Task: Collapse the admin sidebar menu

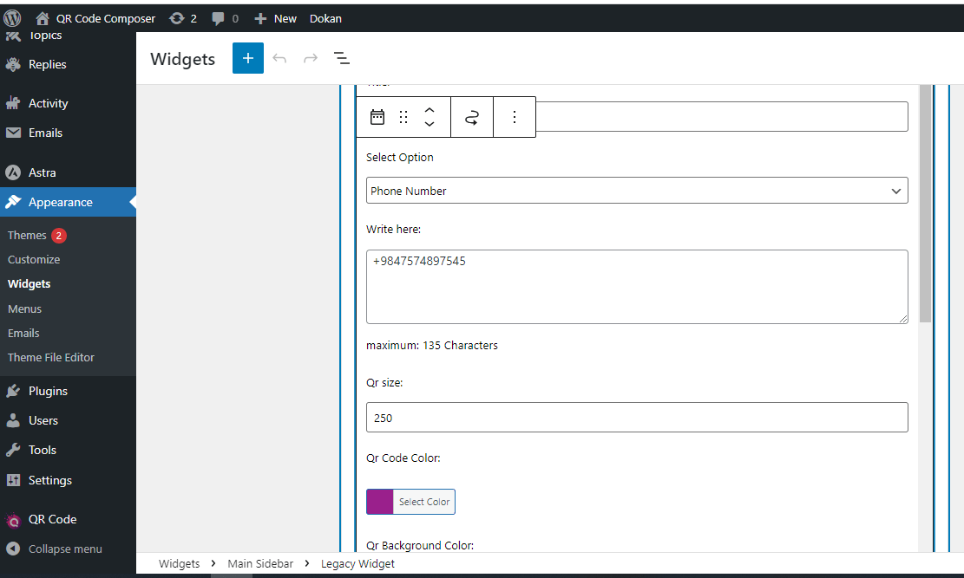Action: click(64, 549)
